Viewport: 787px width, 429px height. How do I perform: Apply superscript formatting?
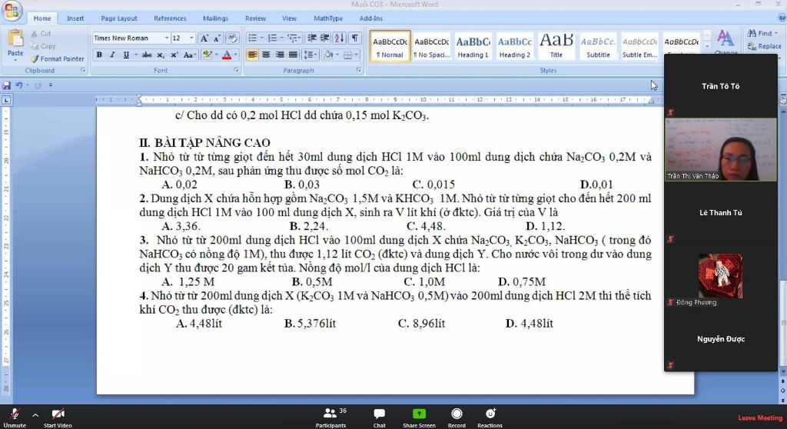174,55
